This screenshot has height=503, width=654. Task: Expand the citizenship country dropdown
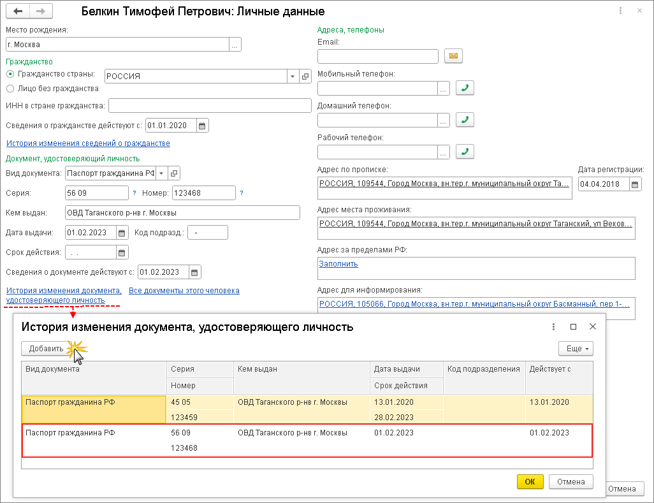pyautogui.click(x=293, y=77)
